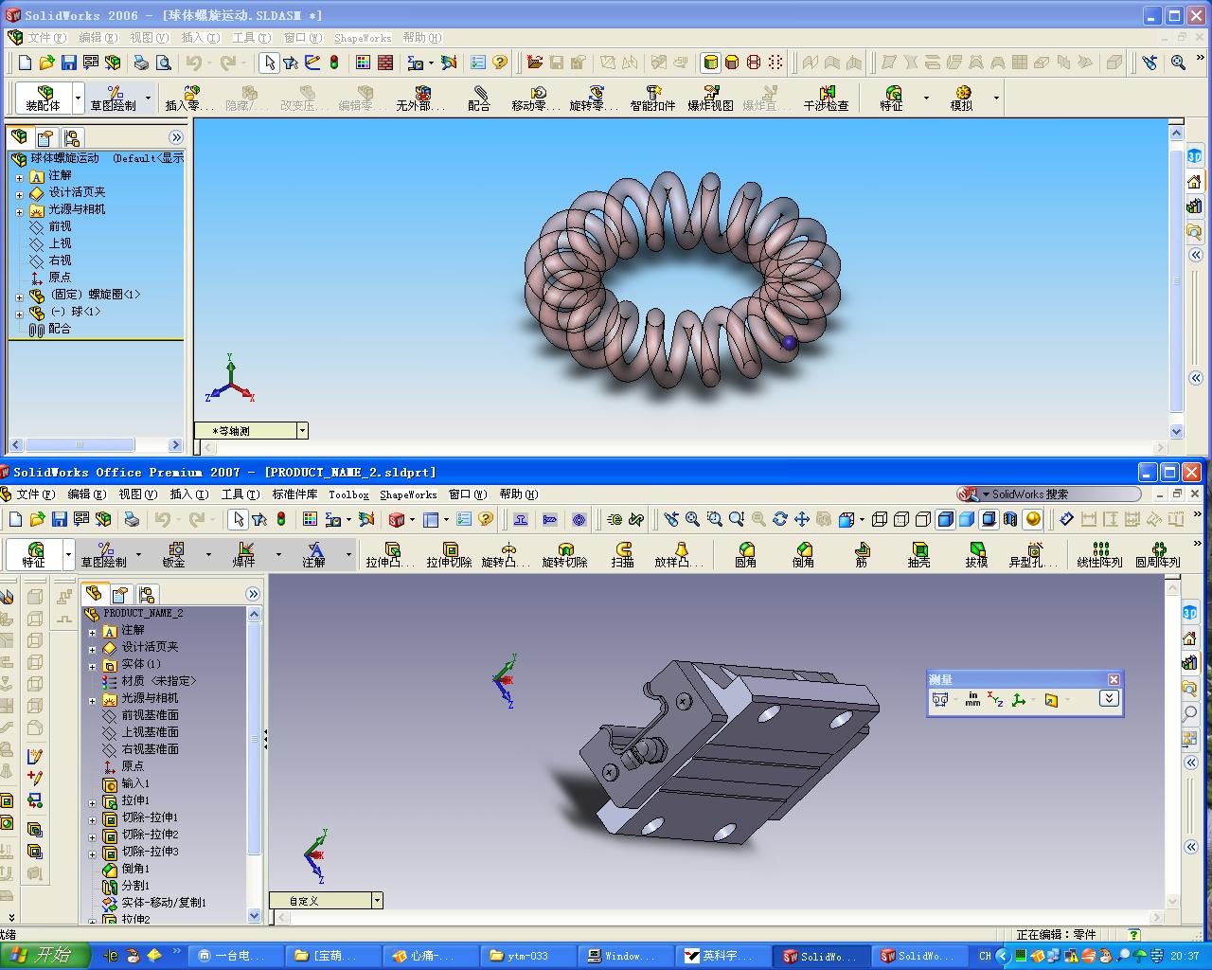Toggle Shaded With Edges in the 2006 window
1212x970 pixels.
[710, 63]
